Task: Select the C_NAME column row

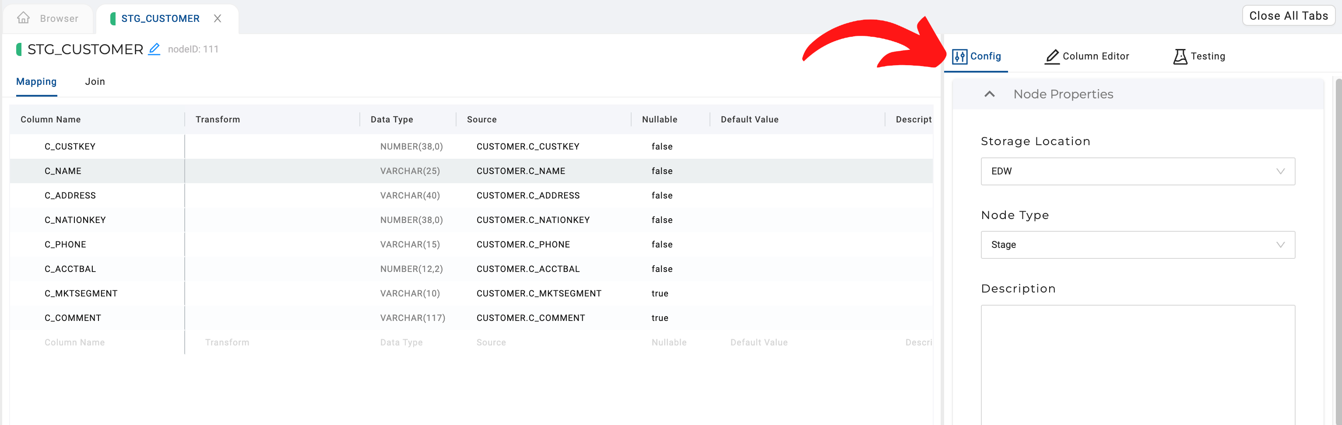Action: click(x=471, y=171)
